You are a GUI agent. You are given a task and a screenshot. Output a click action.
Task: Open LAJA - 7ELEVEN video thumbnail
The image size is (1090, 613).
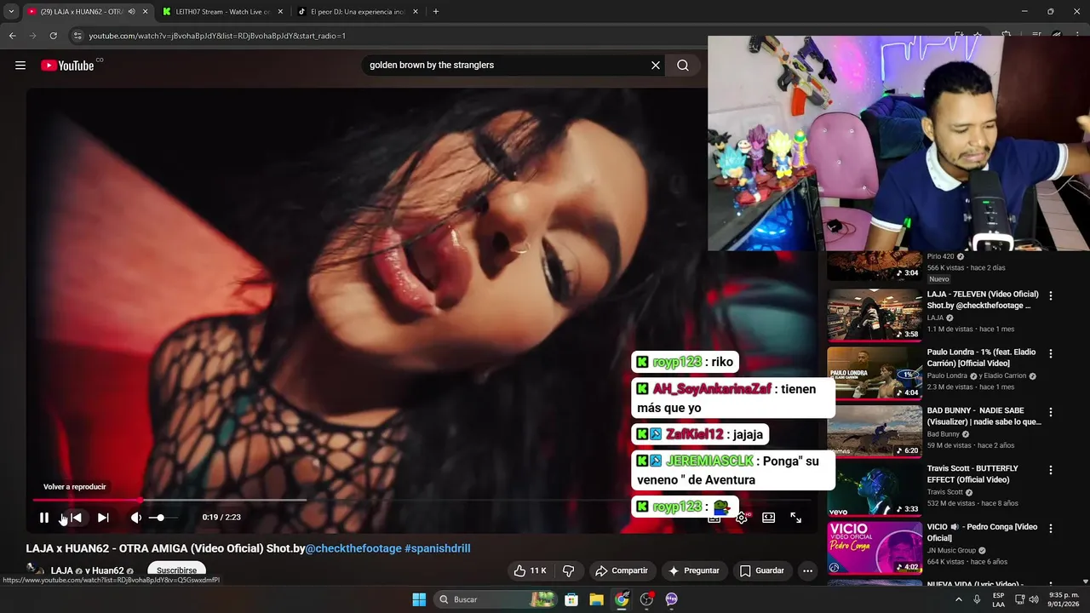coord(875,315)
